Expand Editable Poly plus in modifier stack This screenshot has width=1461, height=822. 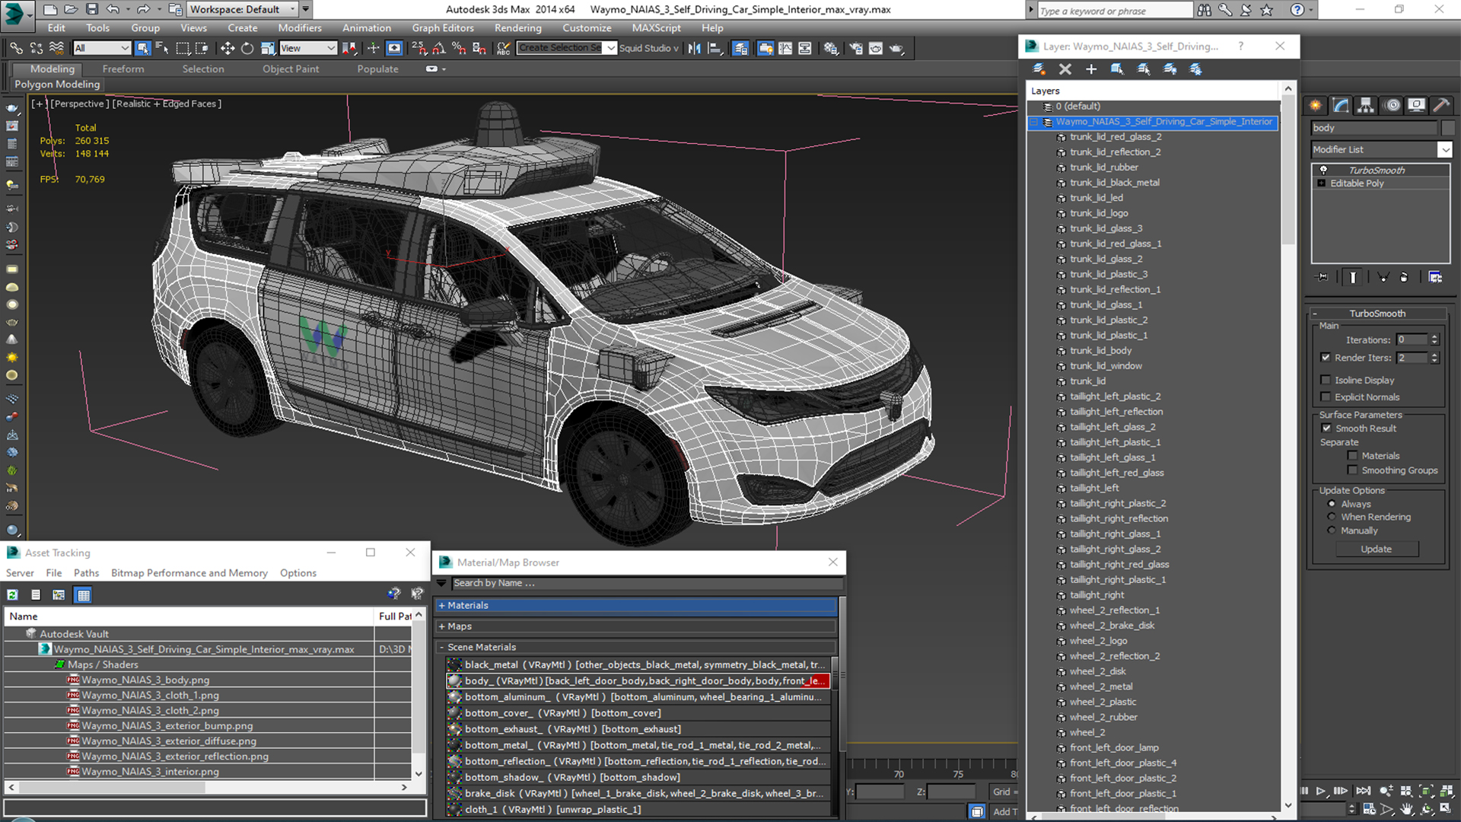[1322, 183]
